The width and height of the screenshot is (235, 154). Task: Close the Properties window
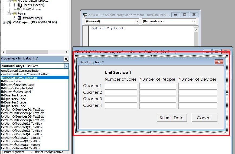click(x=66, y=59)
